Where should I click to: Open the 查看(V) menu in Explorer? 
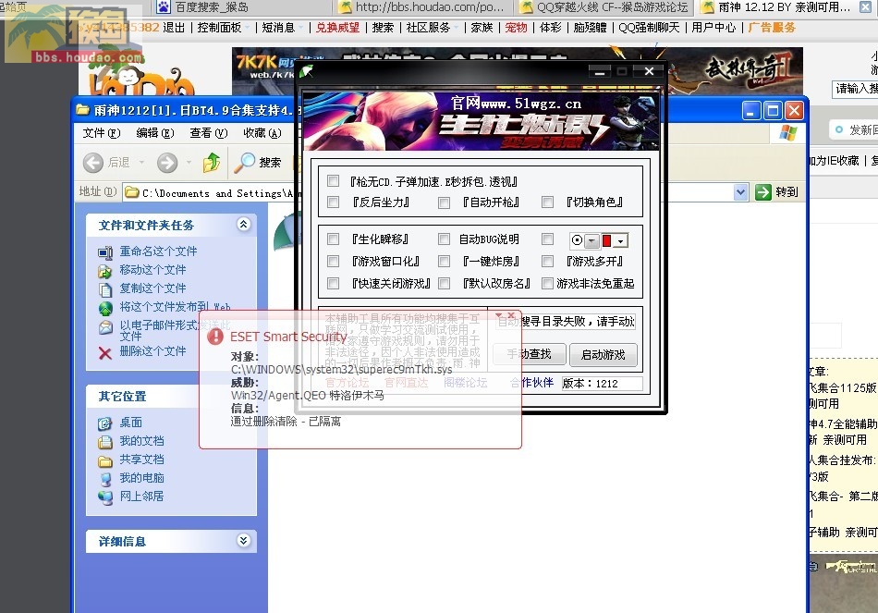click(x=209, y=133)
